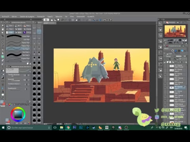Show hidden layer Capa 14
This screenshot has height=142, width=190.
[165, 92]
